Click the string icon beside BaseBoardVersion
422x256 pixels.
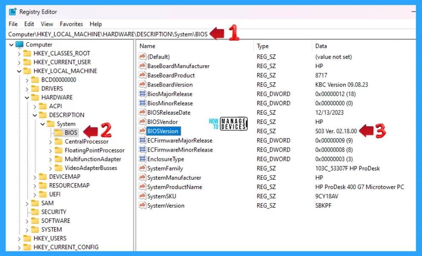pos(142,84)
